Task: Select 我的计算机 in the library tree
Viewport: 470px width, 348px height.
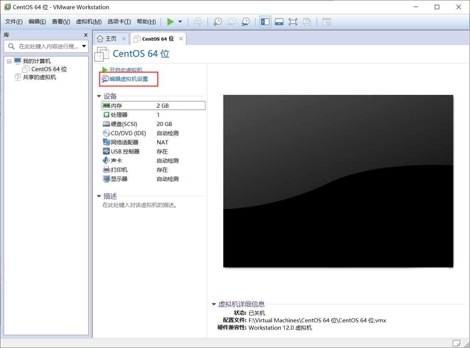Action: tap(37, 61)
